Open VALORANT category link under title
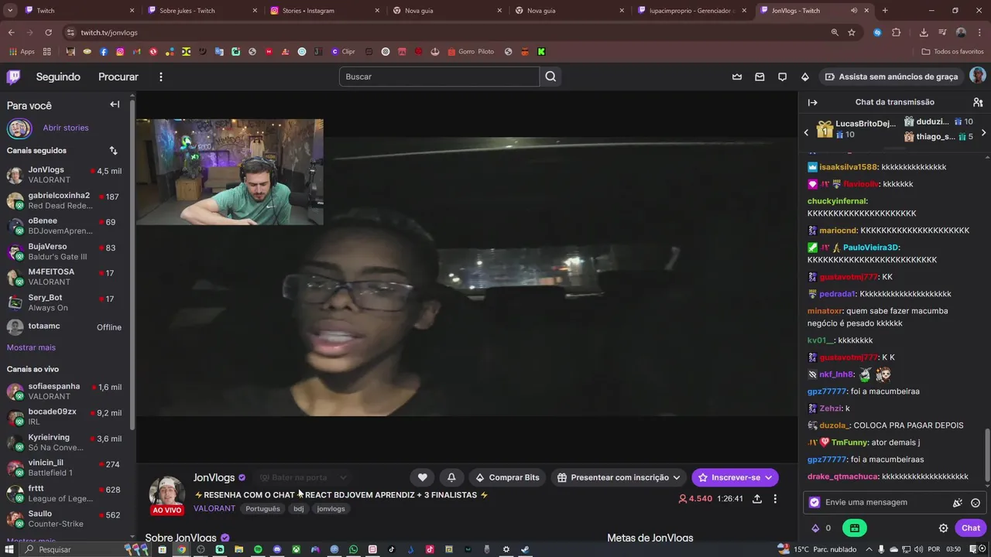 (x=214, y=508)
